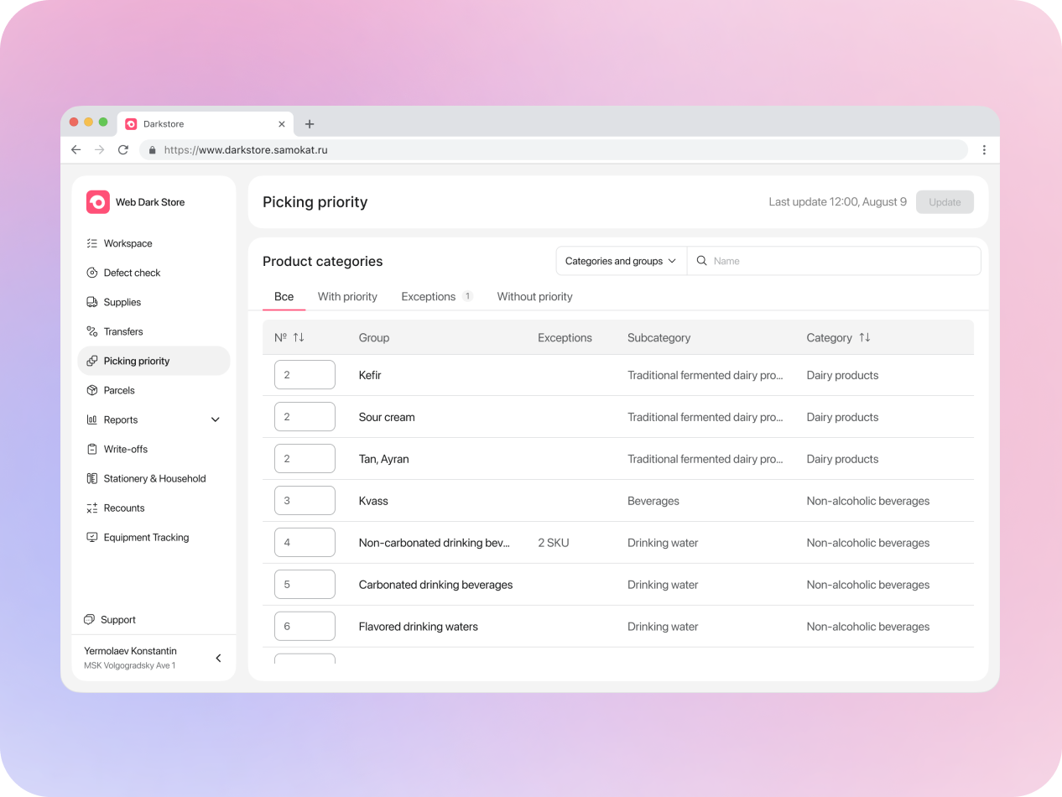Switch to the With priority tab
This screenshot has width=1062, height=797.
347,296
